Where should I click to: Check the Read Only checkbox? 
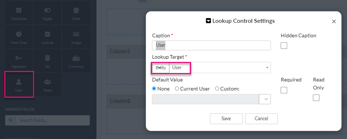coord(316,98)
